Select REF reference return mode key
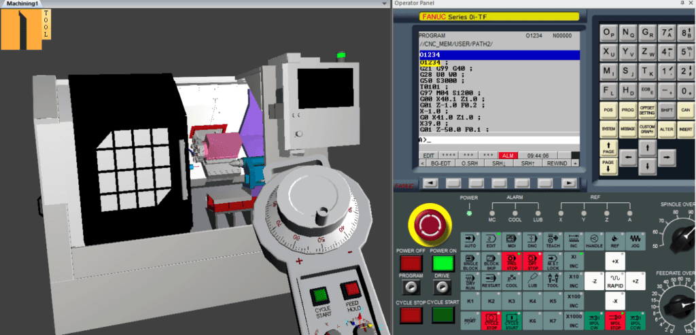Viewport: 696px width, 335px height. (x=614, y=241)
